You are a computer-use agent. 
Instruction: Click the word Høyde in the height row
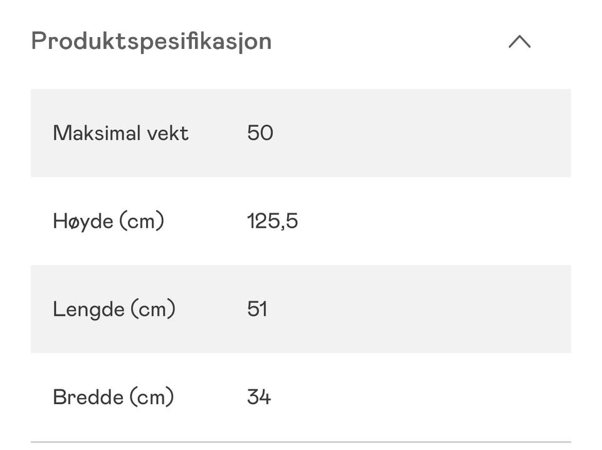pos(83,222)
